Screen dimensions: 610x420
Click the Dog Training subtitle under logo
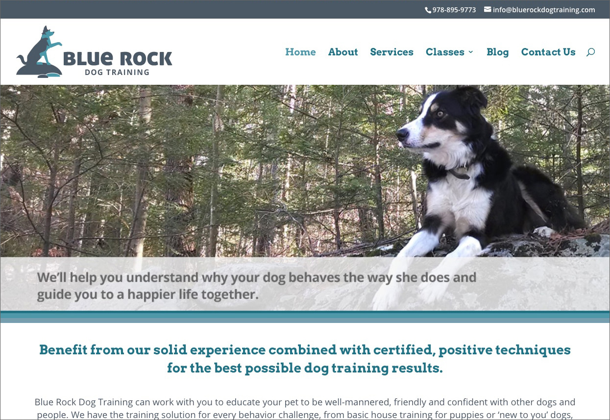(117, 72)
